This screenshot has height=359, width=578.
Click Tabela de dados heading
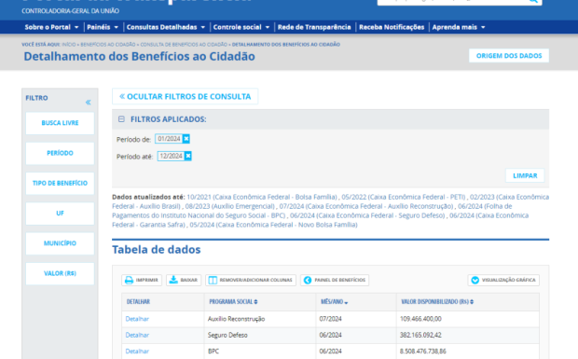(157, 250)
